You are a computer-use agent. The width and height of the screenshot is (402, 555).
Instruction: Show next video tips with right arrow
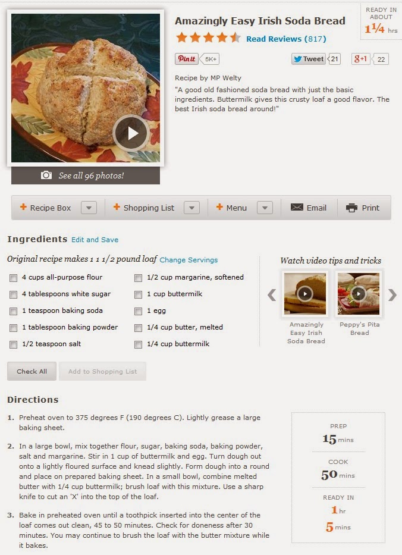[x=392, y=294]
